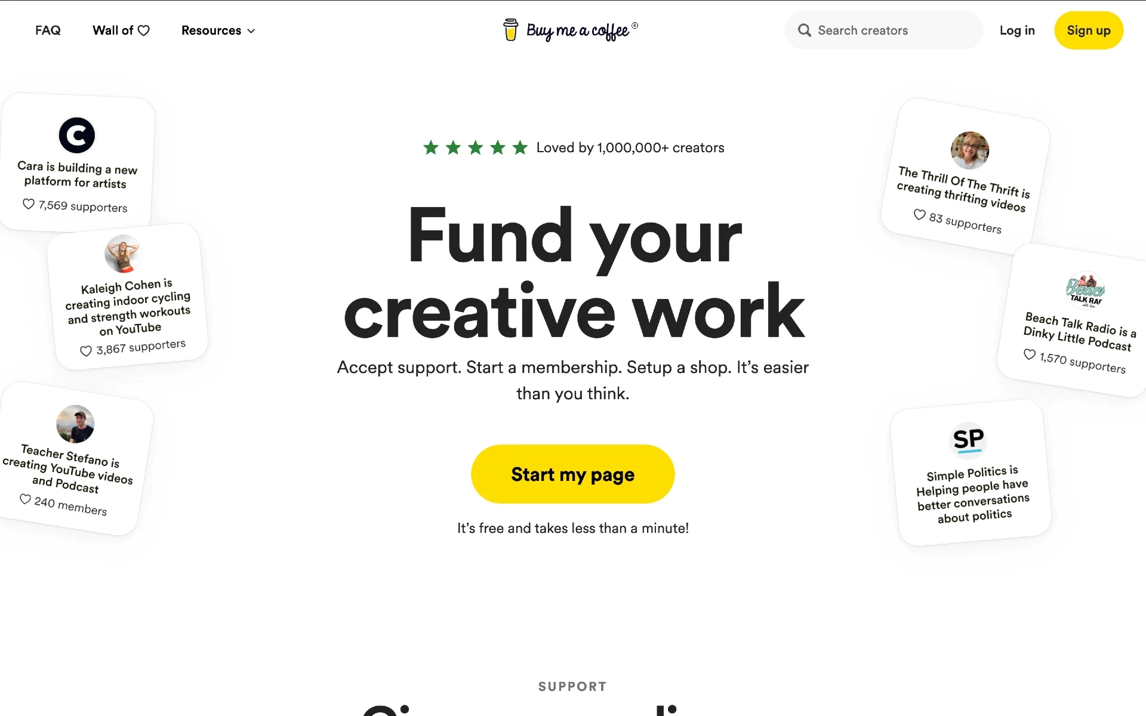
Task: Click Cara platform for artists card
Action: pos(76,162)
